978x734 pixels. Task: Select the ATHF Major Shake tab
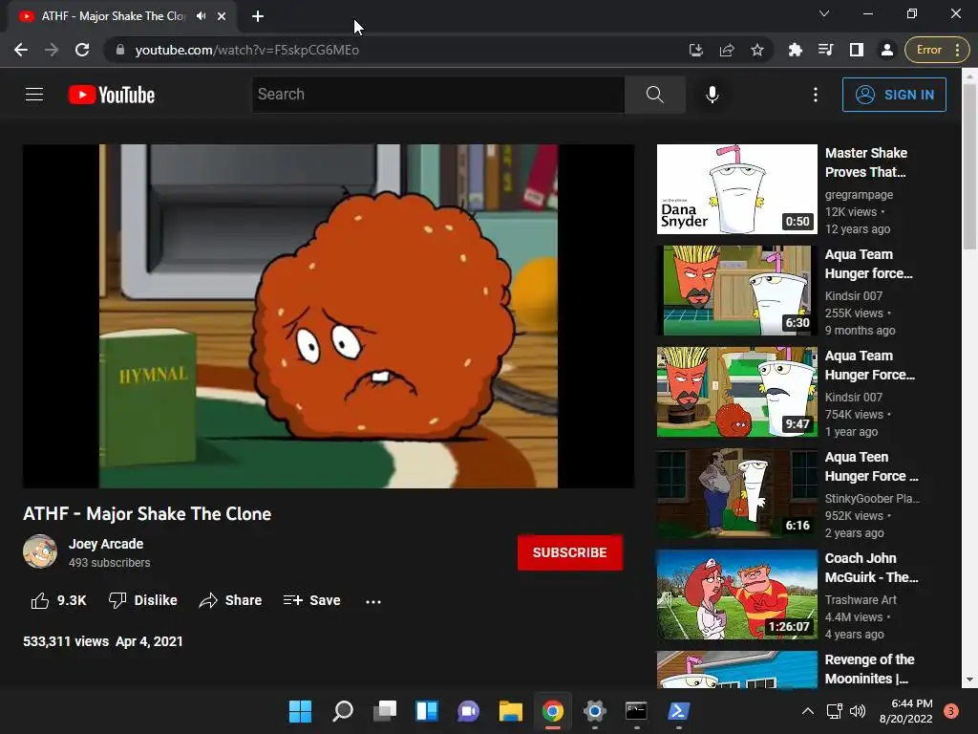[x=113, y=16]
